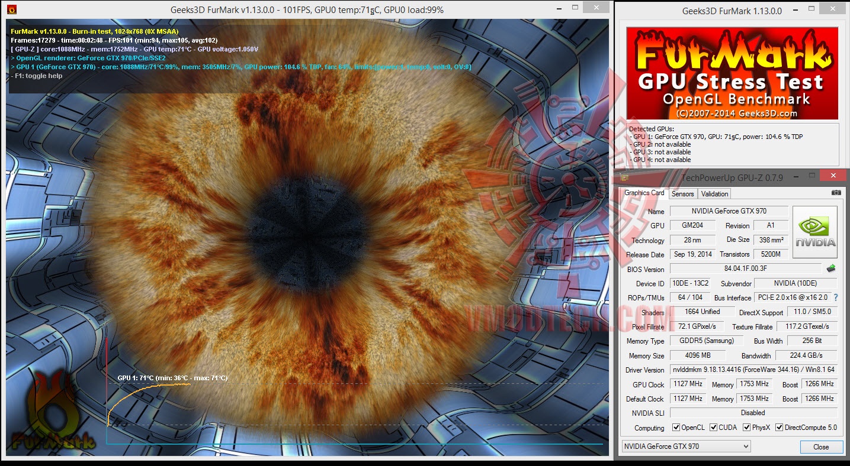The width and height of the screenshot is (850, 466).
Task: Open the Bus Interface question mark help
Action: 836,297
